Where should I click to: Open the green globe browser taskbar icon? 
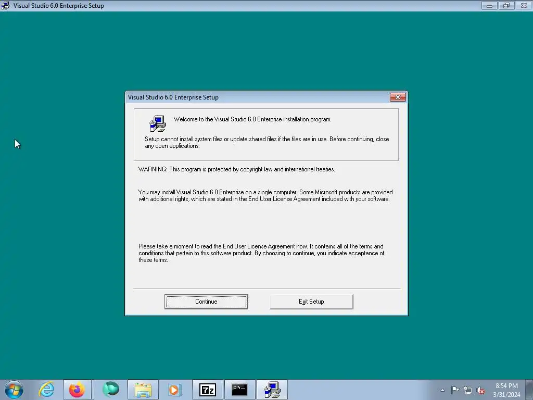tap(111, 390)
